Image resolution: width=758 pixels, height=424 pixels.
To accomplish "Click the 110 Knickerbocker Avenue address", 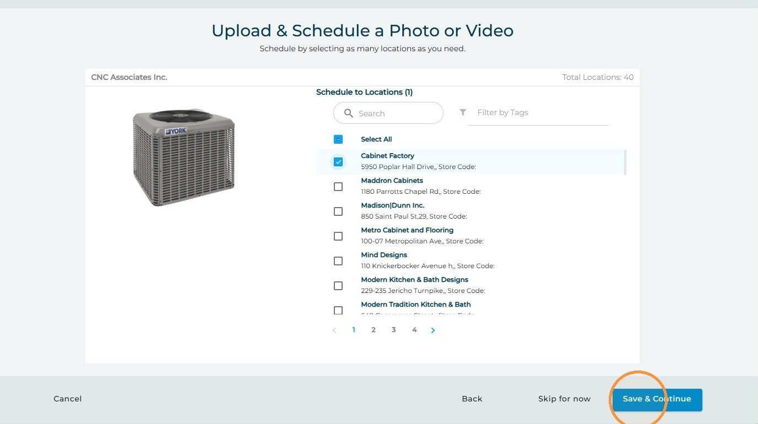I will (x=428, y=266).
